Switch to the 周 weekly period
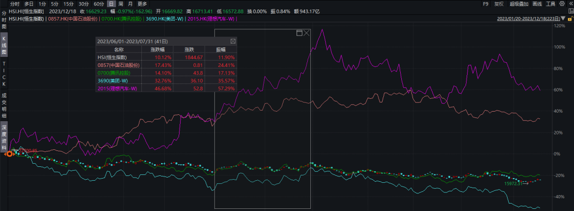This screenshot has height=211, width=574. pyautogui.click(x=121, y=4)
